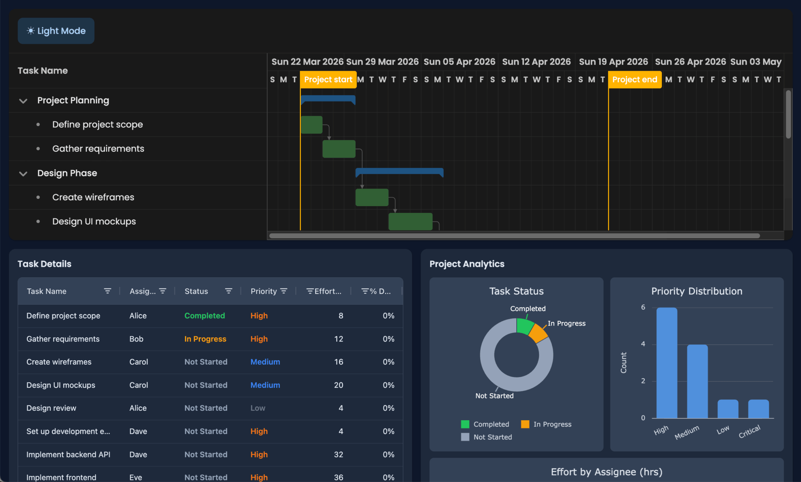Screen dimensions: 801x482
Task: Open the filter icon on Priority column
Action: pos(284,291)
